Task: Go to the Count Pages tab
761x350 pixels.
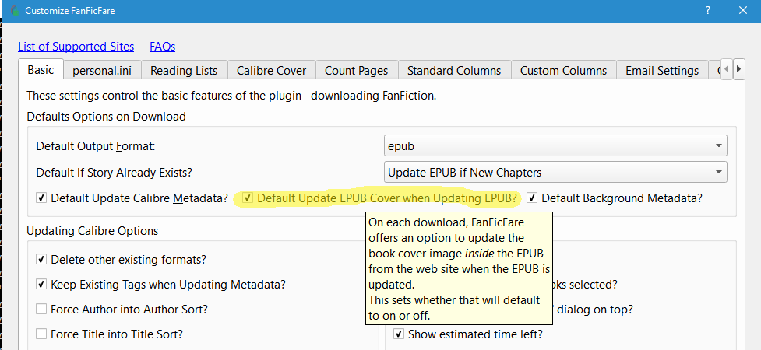Action: pos(356,71)
